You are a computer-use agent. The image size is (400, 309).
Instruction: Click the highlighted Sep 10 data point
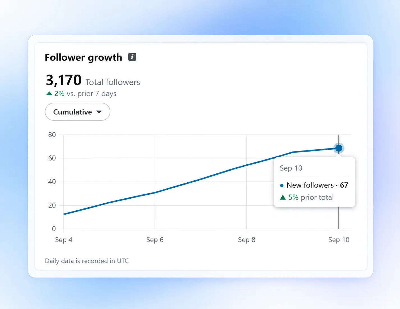pos(339,148)
